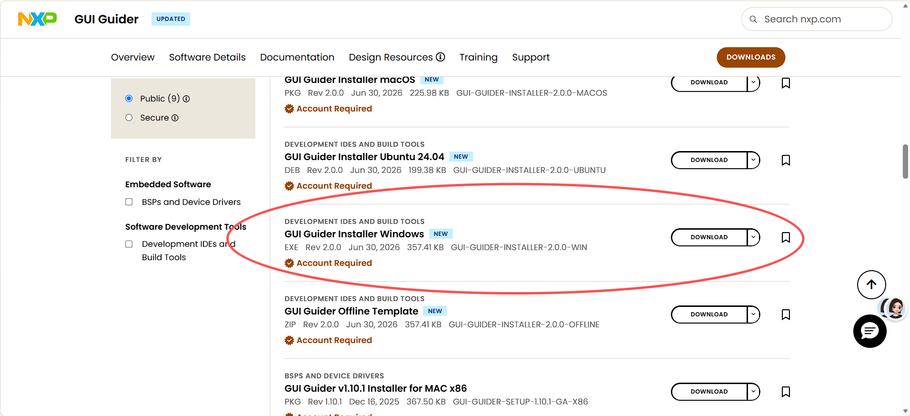Open the GUI Guider Installer Ubuntu 24.04 title link
Viewport: 910px width, 416px height.
(364, 157)
